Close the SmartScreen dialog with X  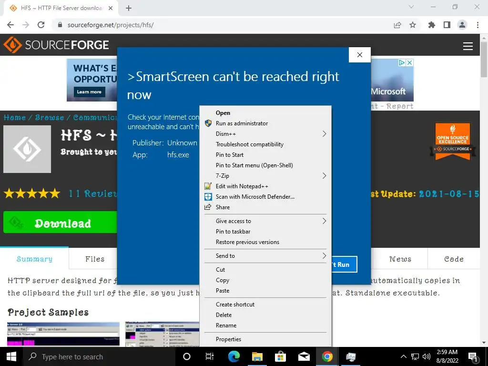[x=360, y=55]
